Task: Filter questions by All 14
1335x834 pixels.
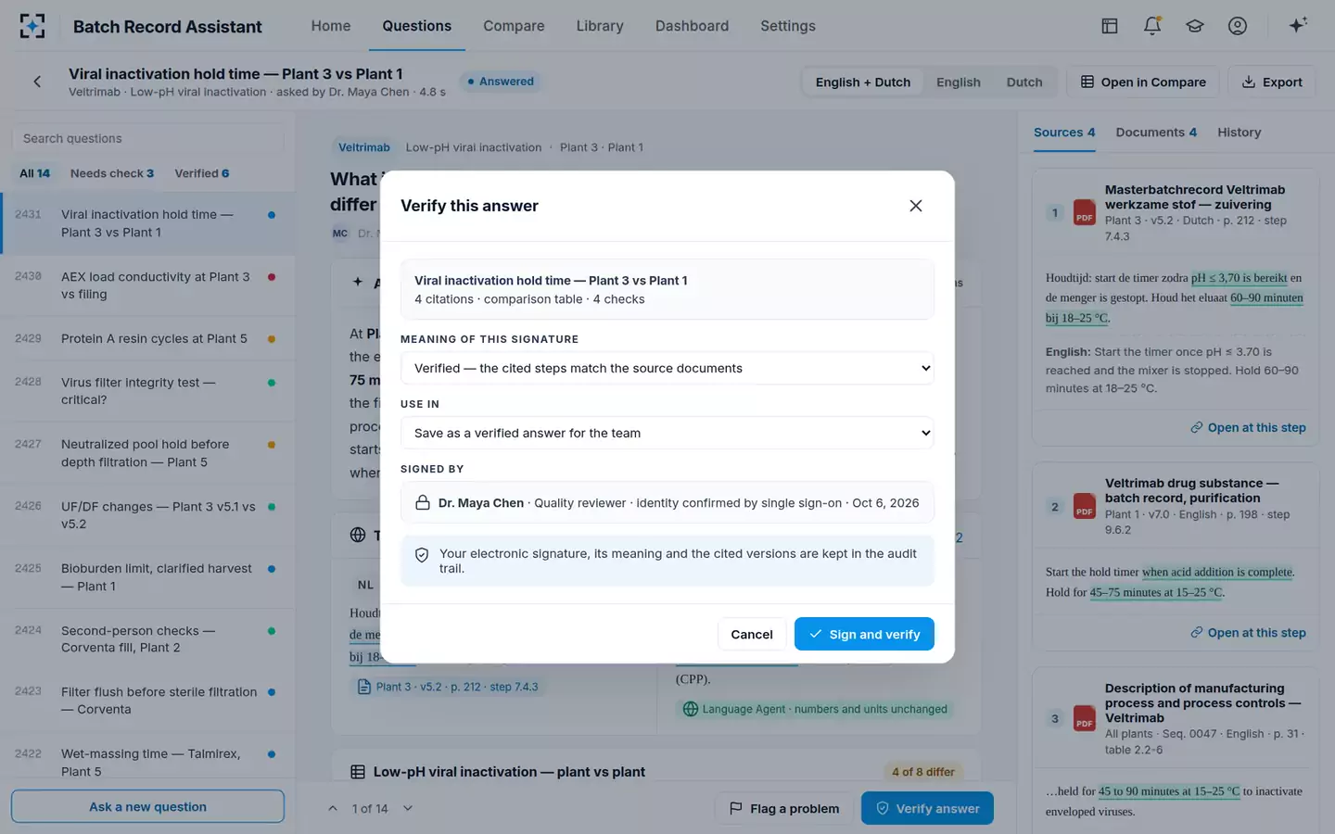Action: pos(35,173)
